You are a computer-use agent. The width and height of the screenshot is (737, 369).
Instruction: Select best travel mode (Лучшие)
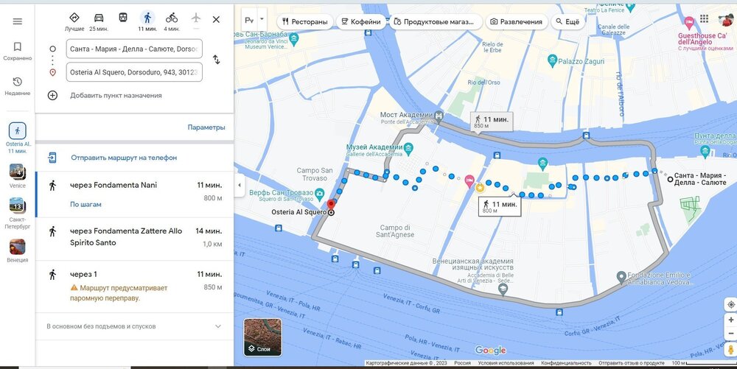tap(74, 21)
